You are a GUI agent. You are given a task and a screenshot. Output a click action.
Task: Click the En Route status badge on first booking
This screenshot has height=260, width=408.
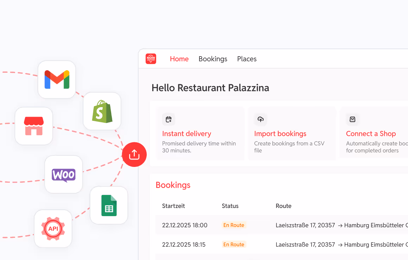click(x=234, y=225)
